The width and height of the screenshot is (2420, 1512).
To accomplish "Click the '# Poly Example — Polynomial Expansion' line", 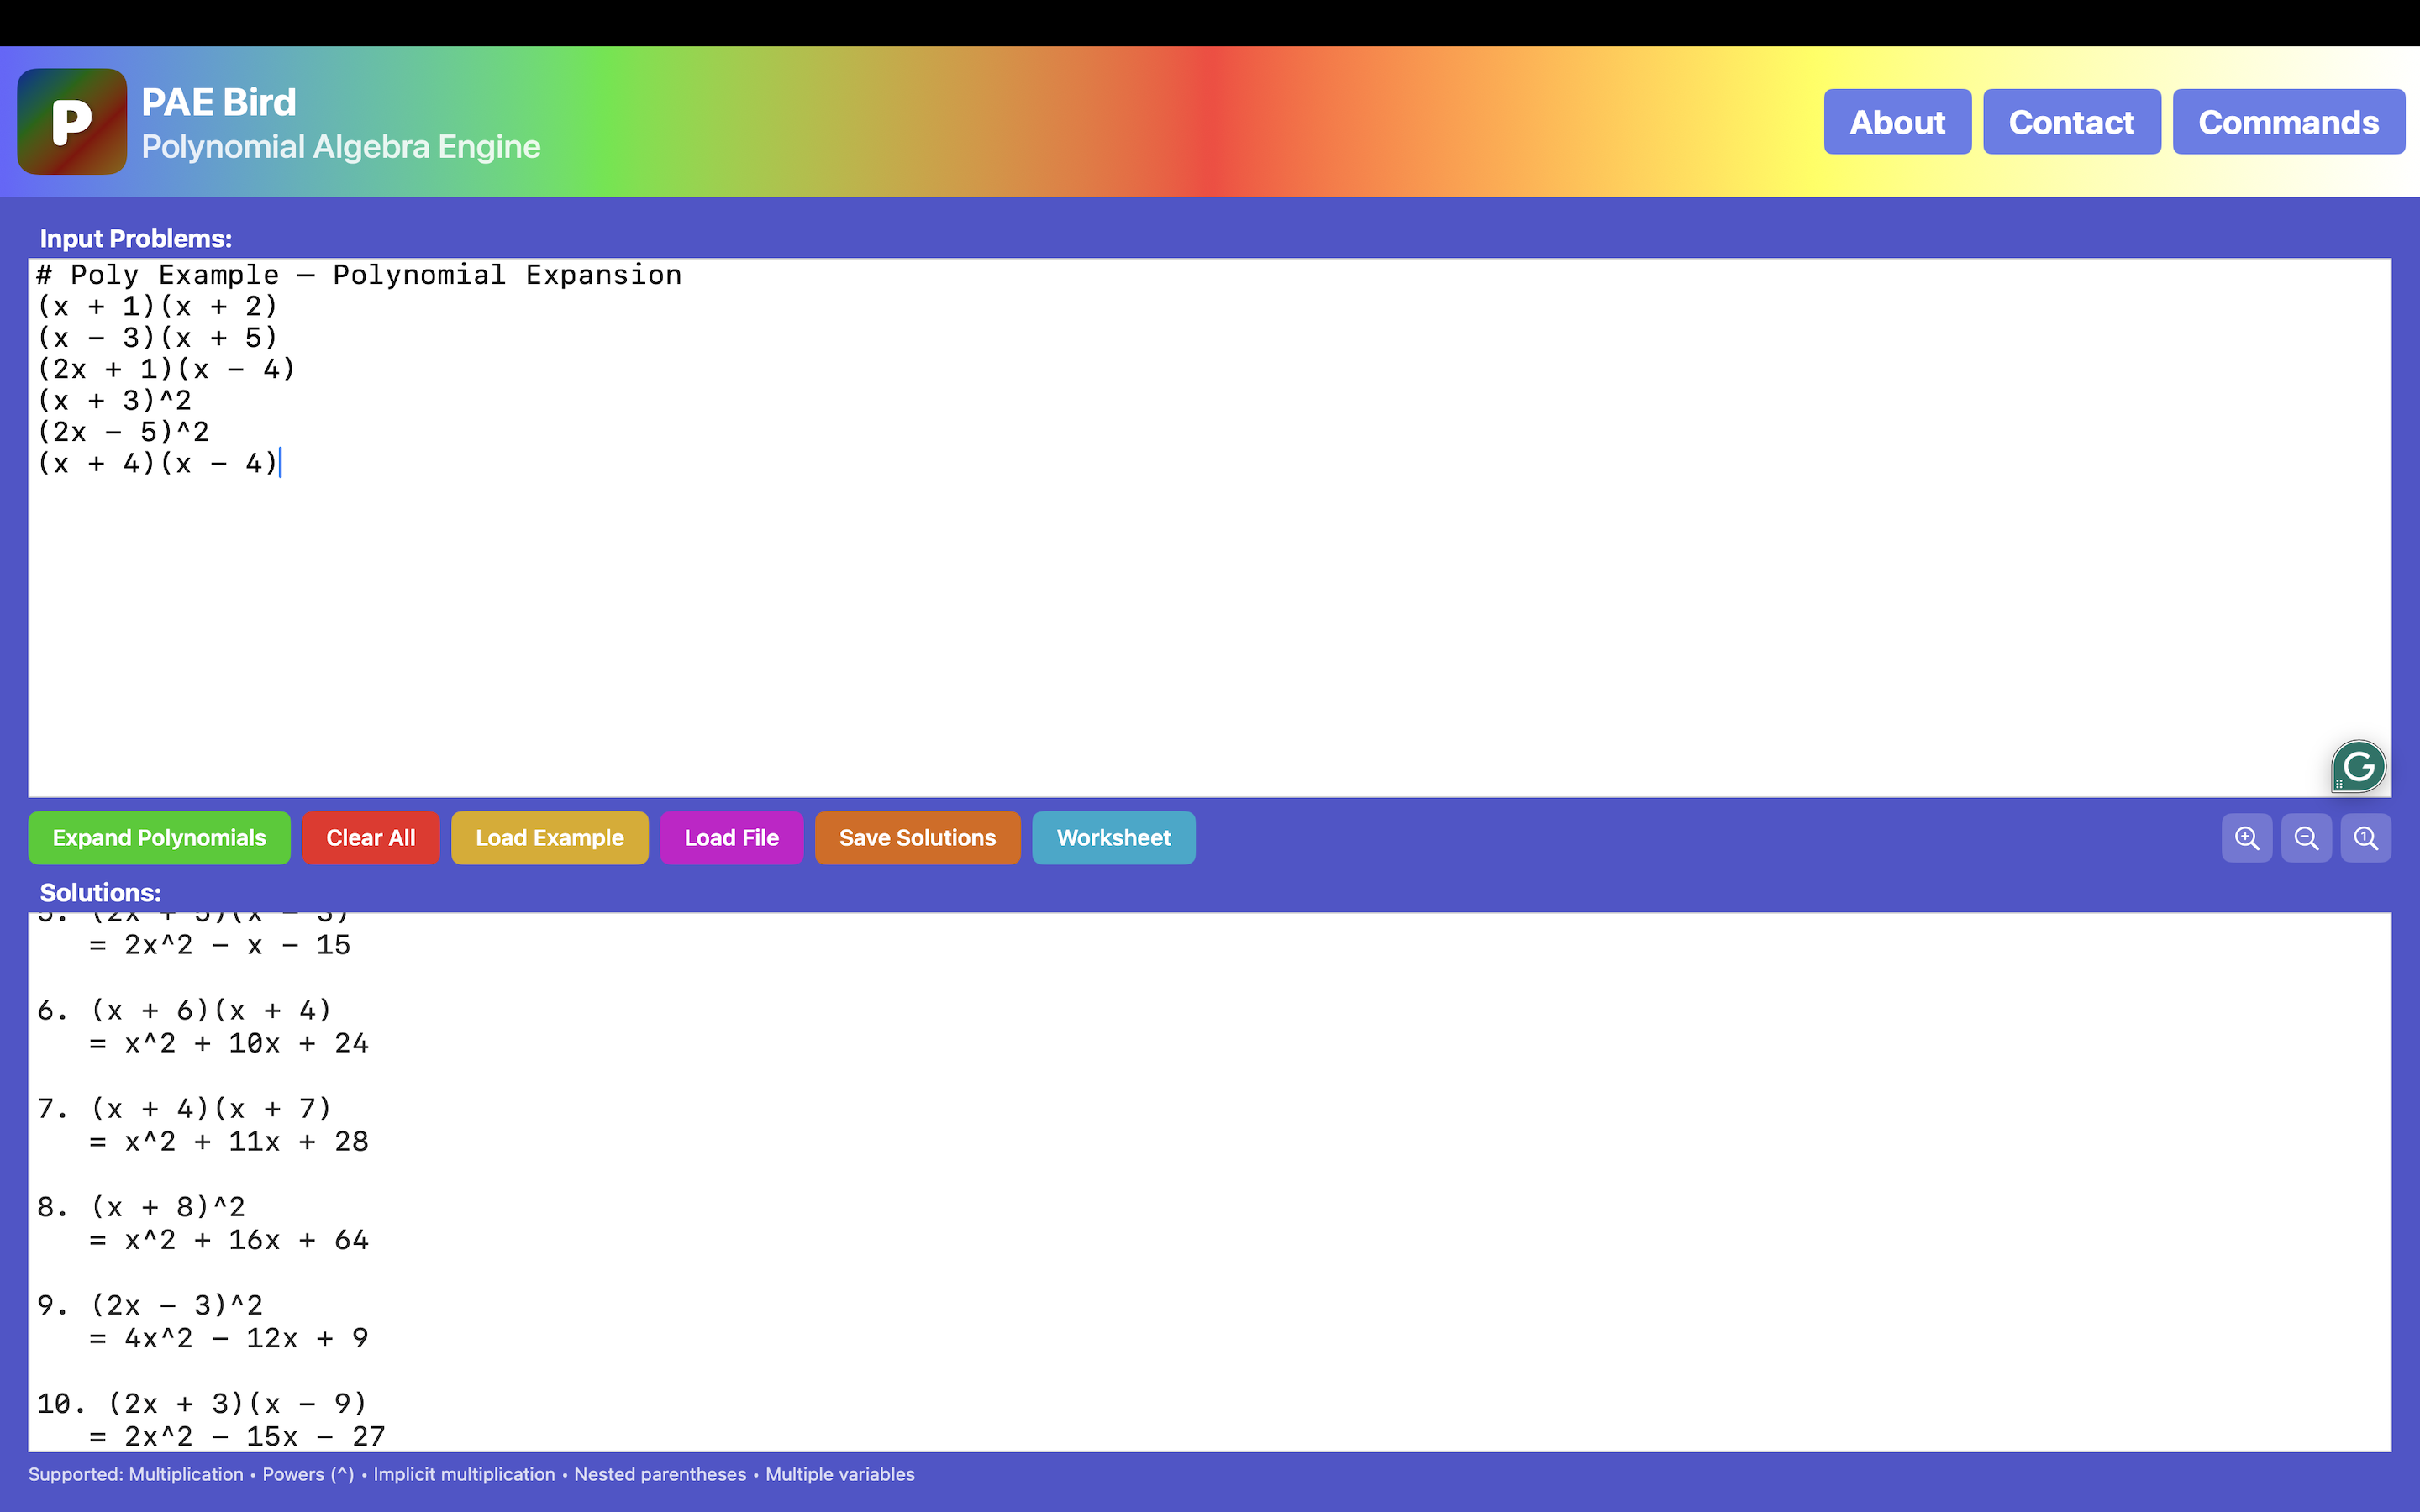I will [359, 275].
